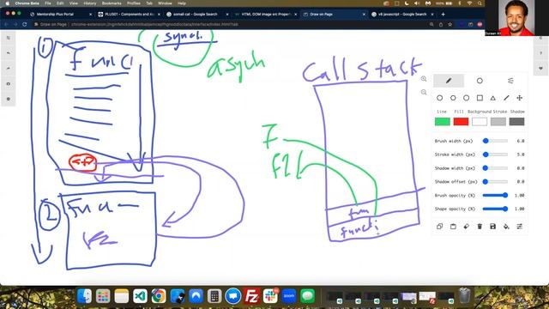Click the save floppy disk icon
This screenshot has width=549, height=309.
coord(493,227)
